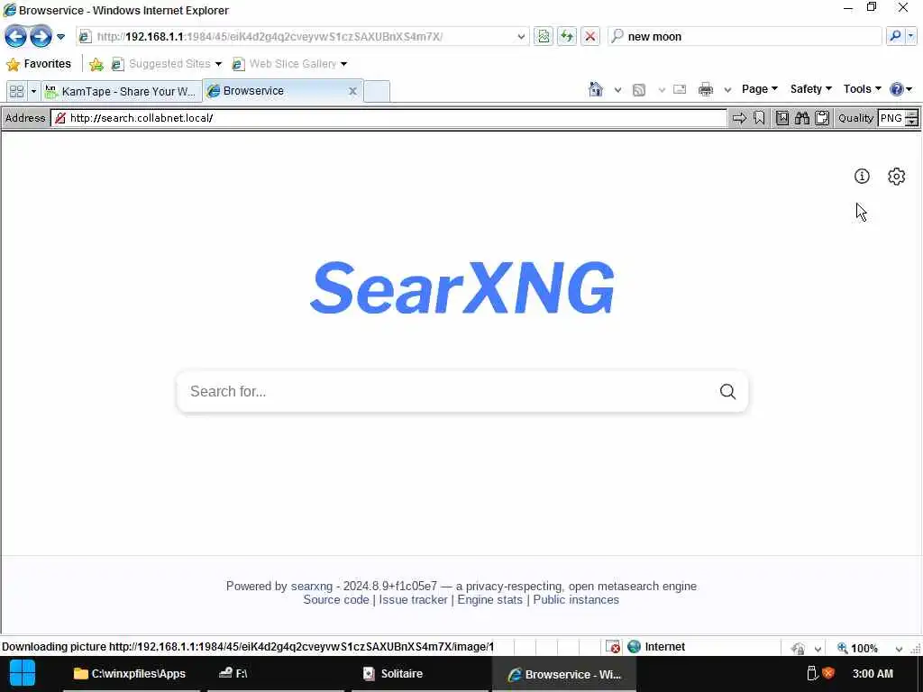Click the taskbar clock showing 3:00 AM
923x692 pixels.
point(873,674)
